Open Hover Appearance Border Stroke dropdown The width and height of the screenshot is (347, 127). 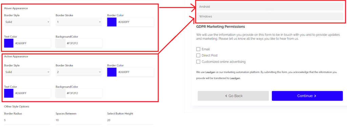79,22
